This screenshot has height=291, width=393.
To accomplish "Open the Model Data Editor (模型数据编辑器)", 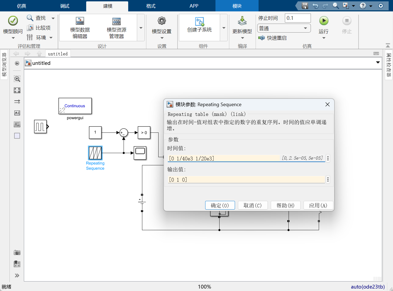I will [80, 28].
